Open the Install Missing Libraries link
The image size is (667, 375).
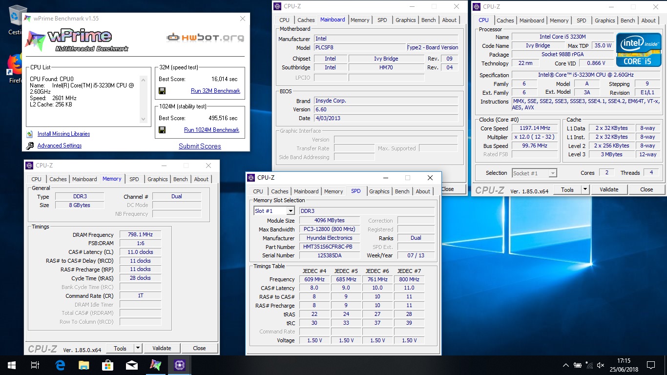63,134
